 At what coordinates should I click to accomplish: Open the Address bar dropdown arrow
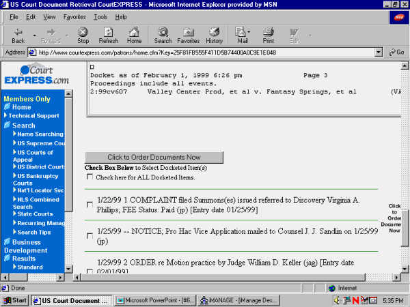tap(379, 53)
